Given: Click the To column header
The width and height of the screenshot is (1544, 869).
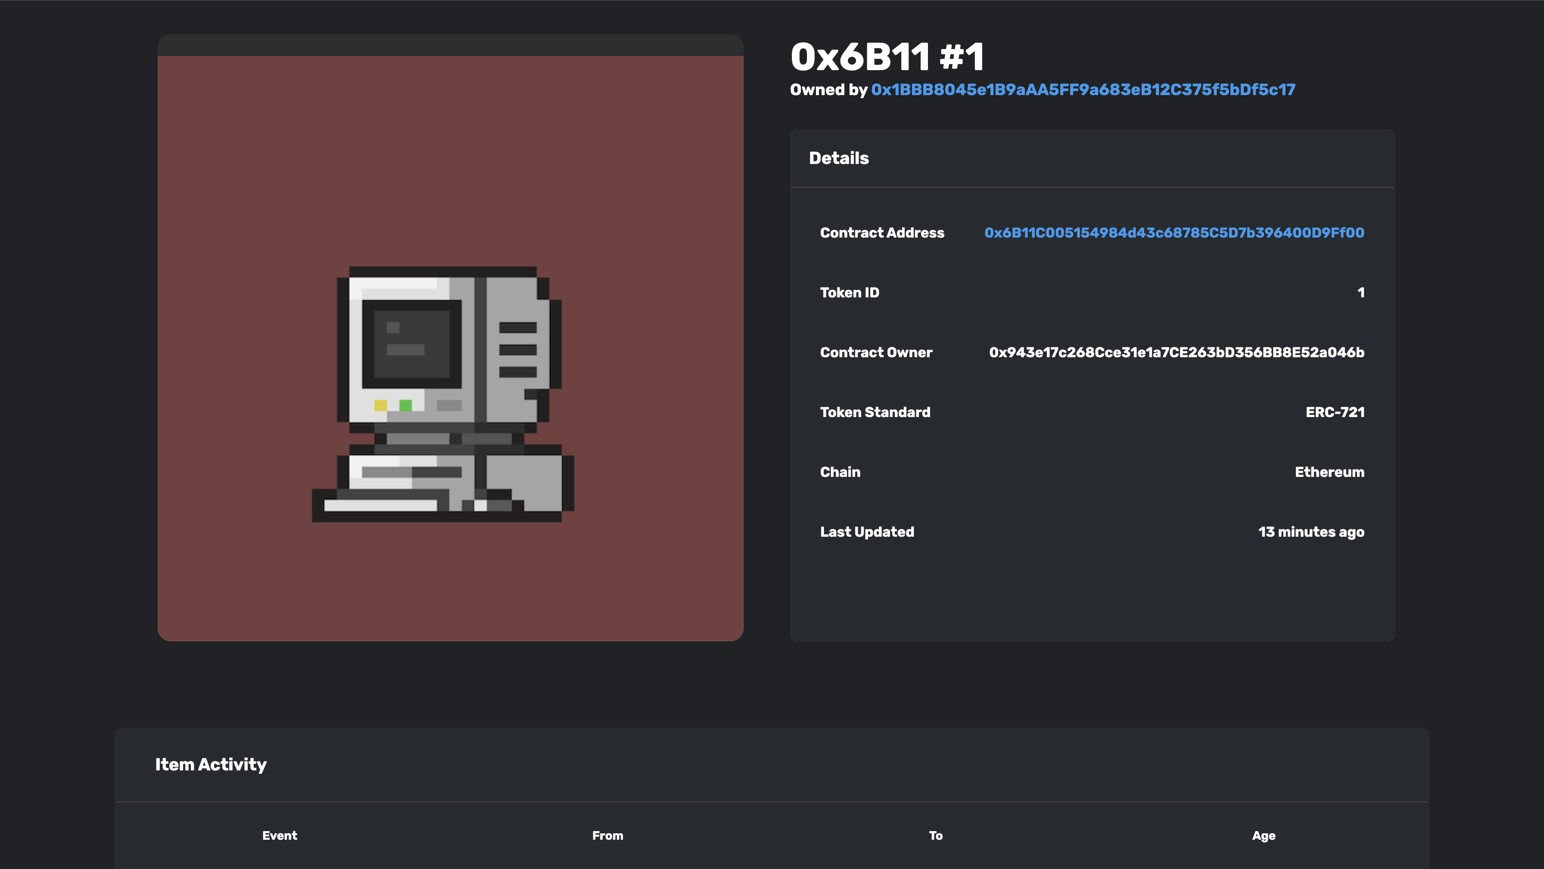Looking at the screenshot, I should click(935, 835).
